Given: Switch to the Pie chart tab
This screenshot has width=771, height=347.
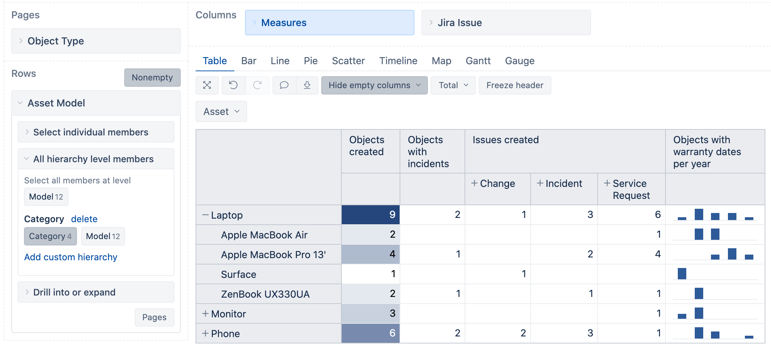Looking at the screenshot, I should [x=311, y=61].
